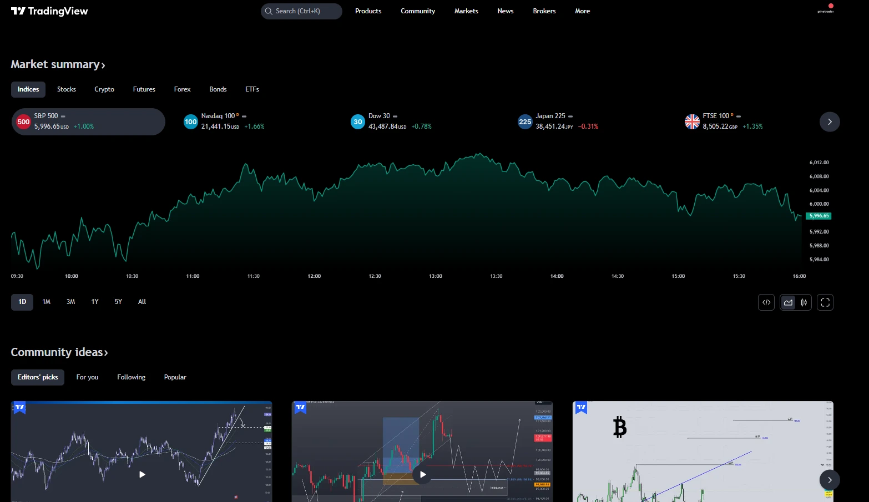Open the third Bitcoin idea thumbnail
The width and height of the screenshot is (869, 502).
click(x=703, y=452)
